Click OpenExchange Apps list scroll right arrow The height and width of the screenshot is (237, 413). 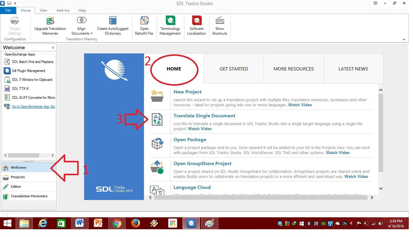pos(53,155)
